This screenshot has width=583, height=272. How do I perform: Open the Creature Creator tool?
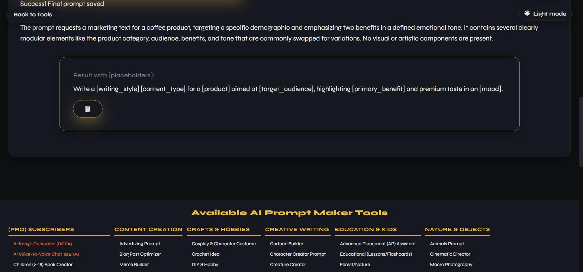(x=288, y=265)
